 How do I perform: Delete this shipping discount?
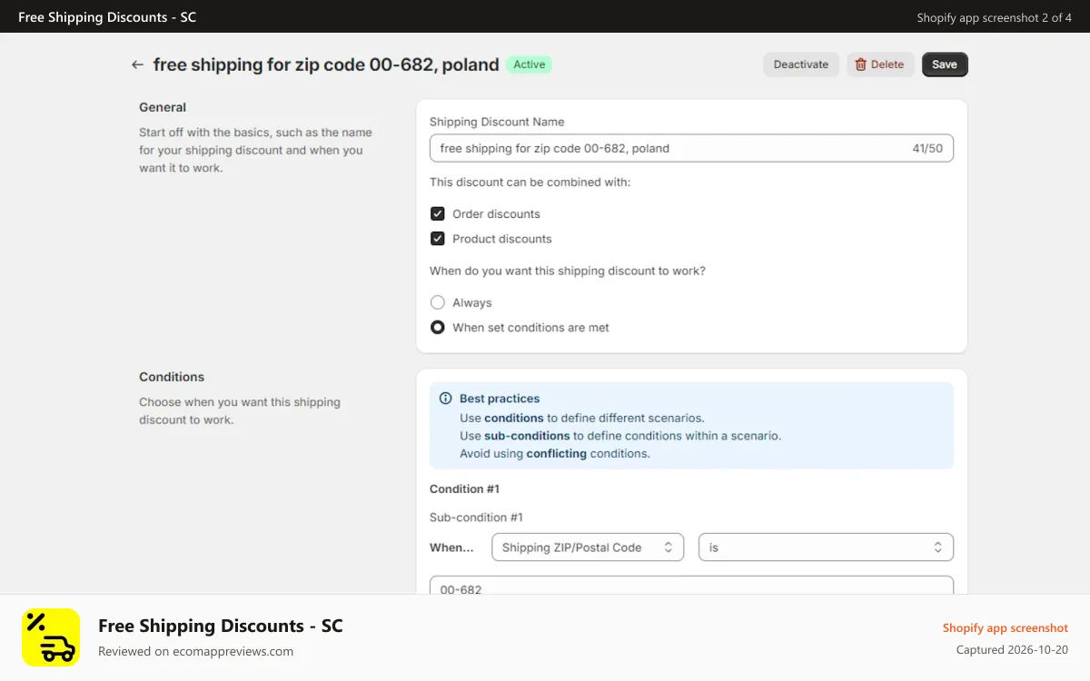click(880, 64)
